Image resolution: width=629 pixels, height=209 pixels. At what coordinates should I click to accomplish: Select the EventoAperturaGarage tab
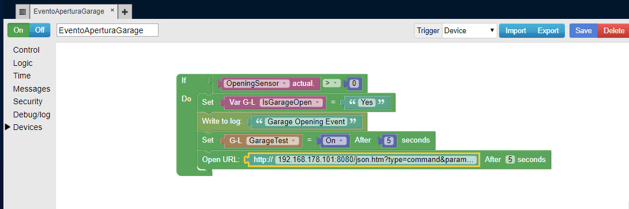coord(69,11)
